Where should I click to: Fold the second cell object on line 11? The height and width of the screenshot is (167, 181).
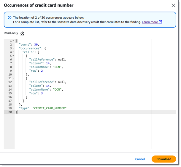13,78
